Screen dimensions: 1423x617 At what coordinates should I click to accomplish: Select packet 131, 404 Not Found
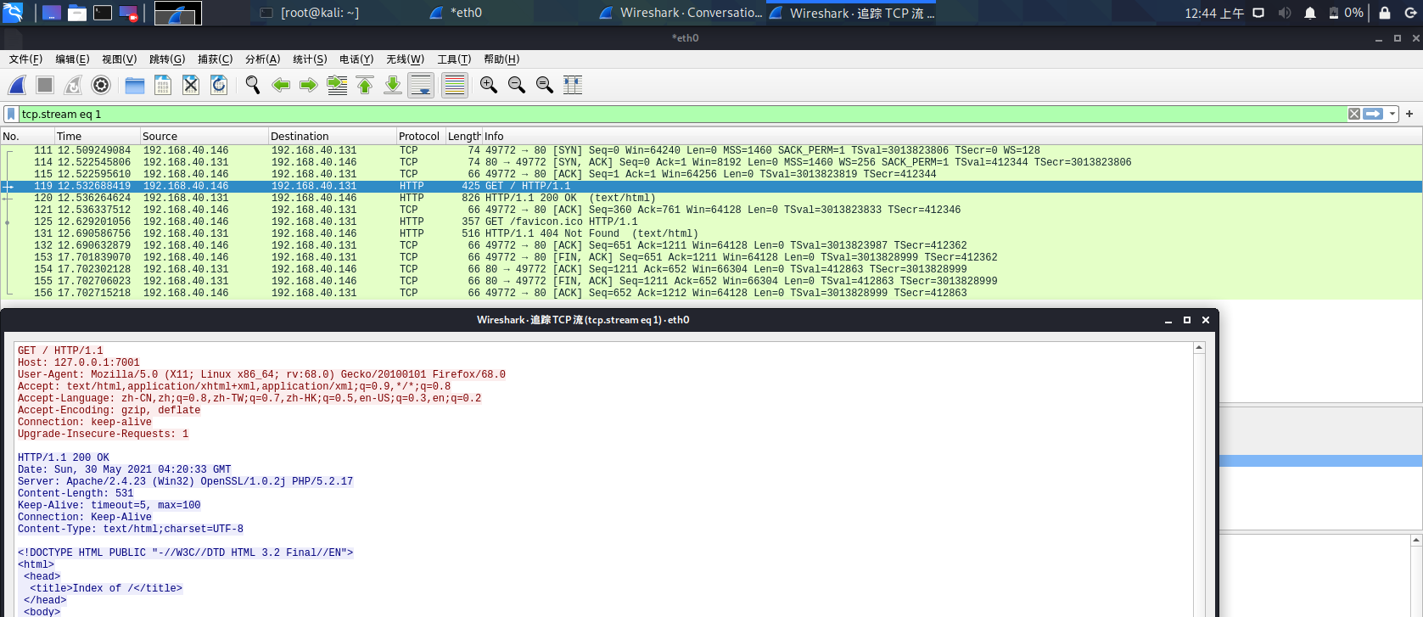(x=711, y=233)
